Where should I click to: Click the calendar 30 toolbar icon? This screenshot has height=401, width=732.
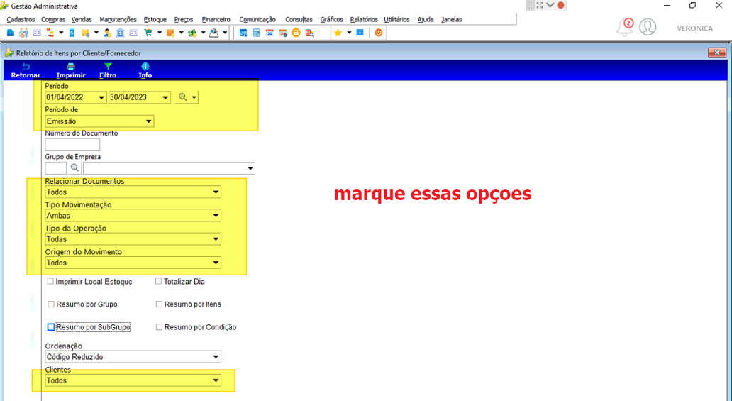(270, 33)
